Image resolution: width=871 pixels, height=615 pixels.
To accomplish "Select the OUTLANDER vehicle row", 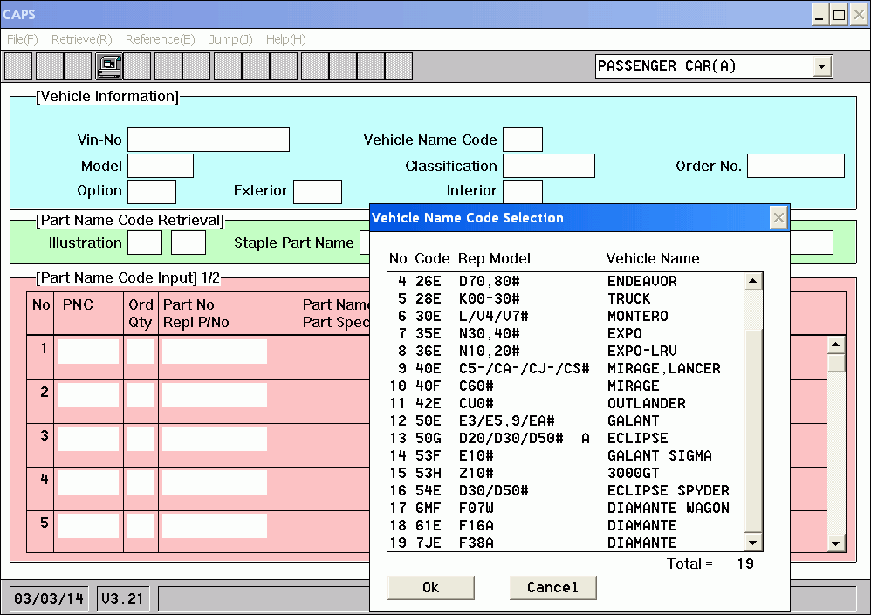I will point(566,404).
